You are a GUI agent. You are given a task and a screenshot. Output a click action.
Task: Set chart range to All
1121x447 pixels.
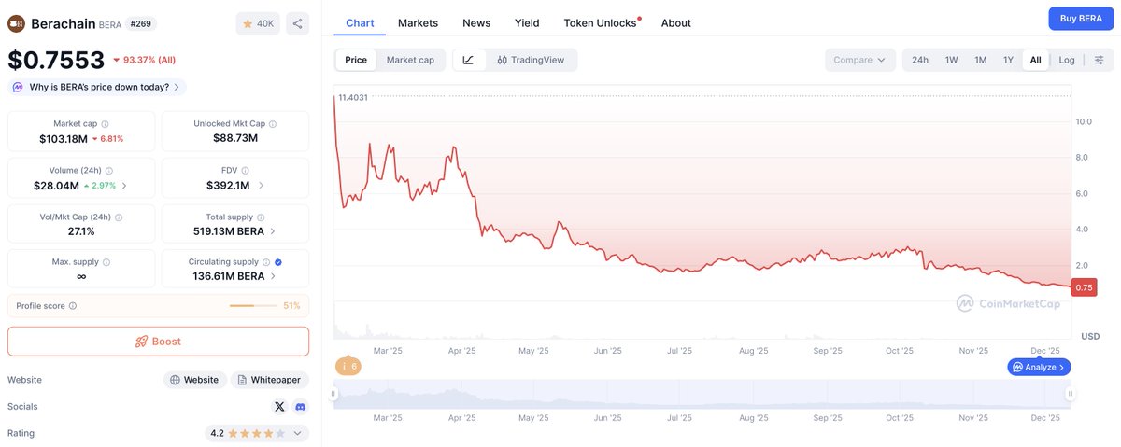[x=1035, y=60]
